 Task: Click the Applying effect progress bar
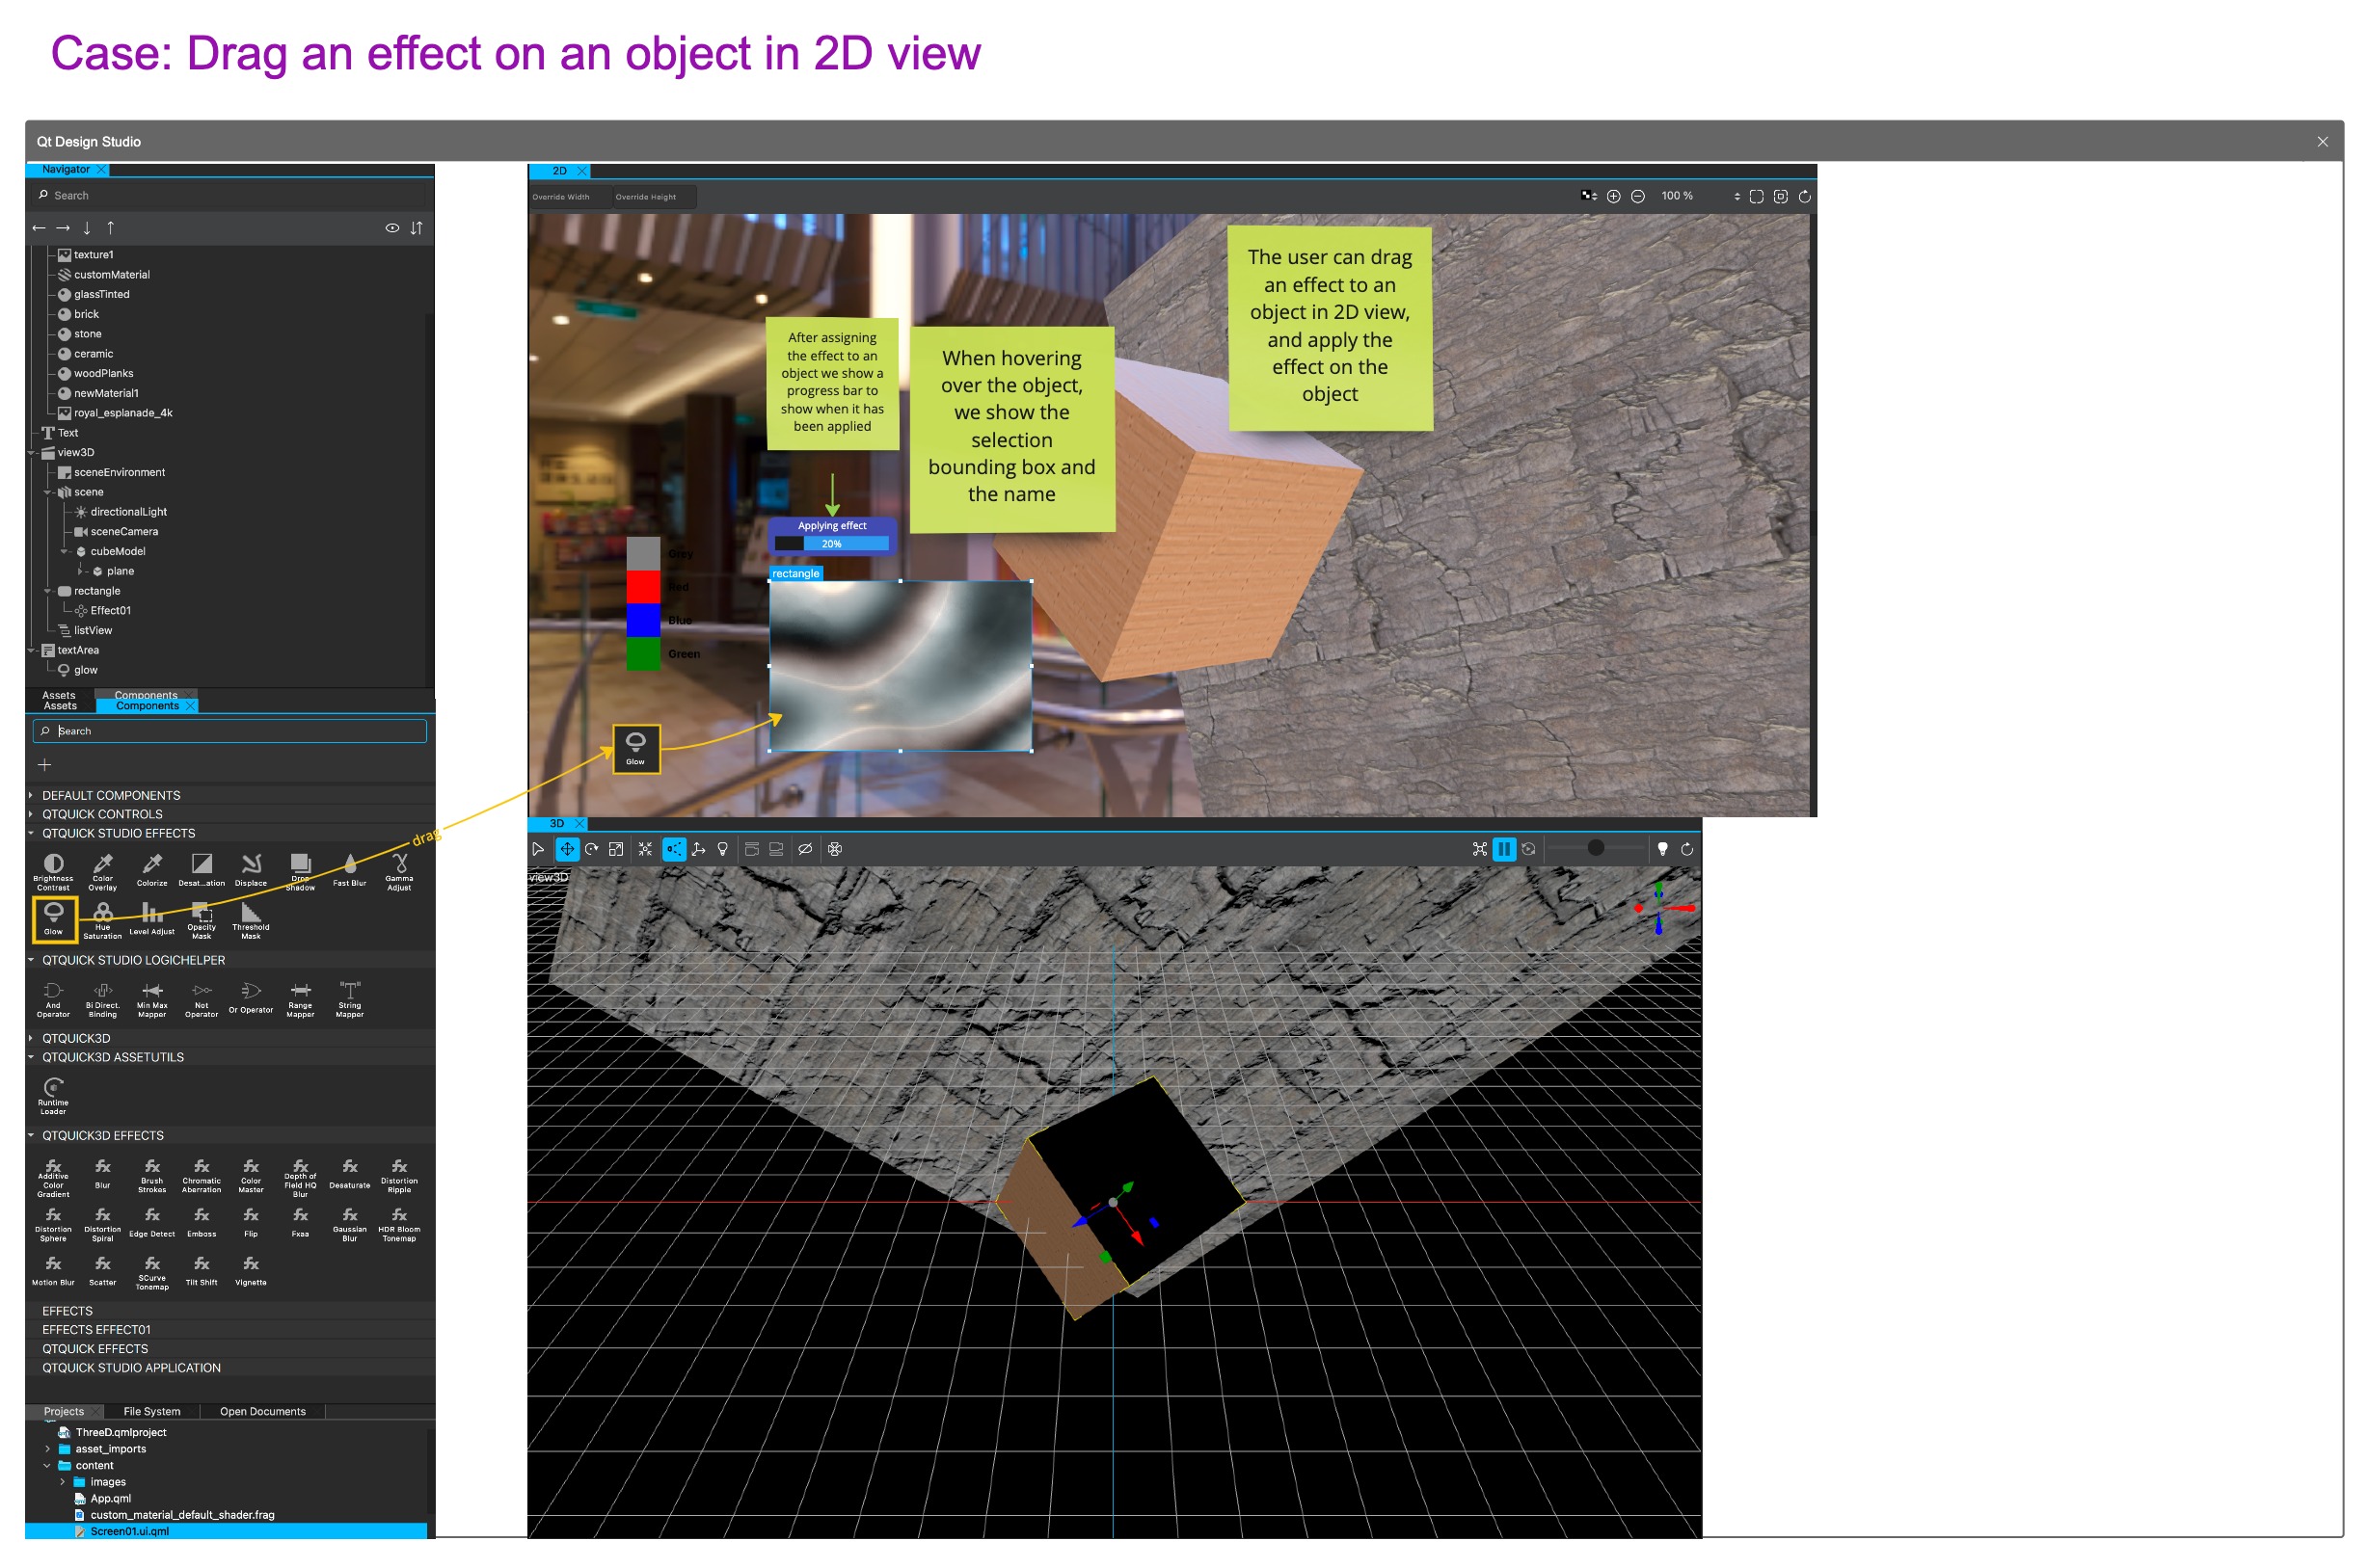[x=831, y=543]
